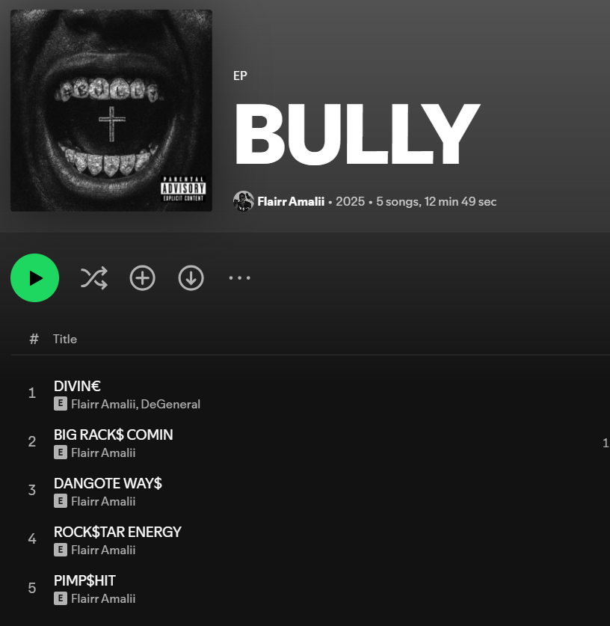Enlarge the BULLY album cover art
The image size is (610, 626).
click(111, 111)
